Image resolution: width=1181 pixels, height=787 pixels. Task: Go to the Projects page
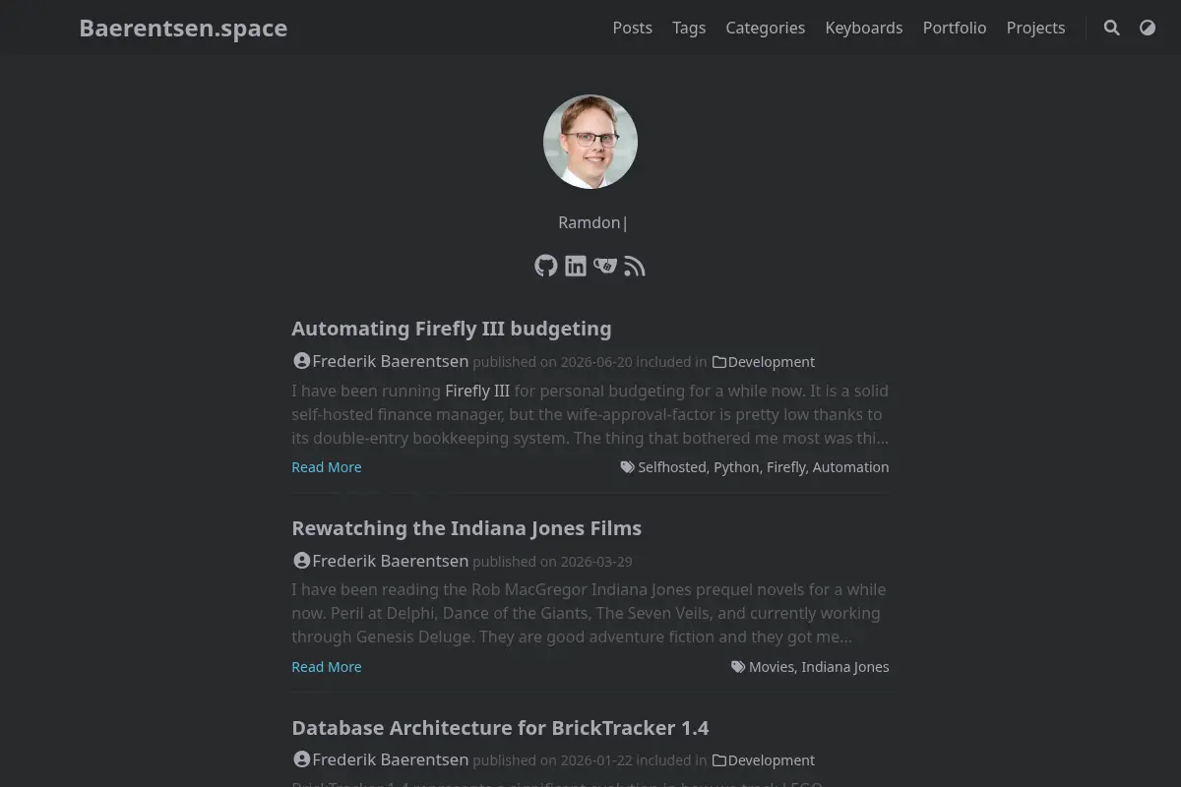click(1035, 28)
